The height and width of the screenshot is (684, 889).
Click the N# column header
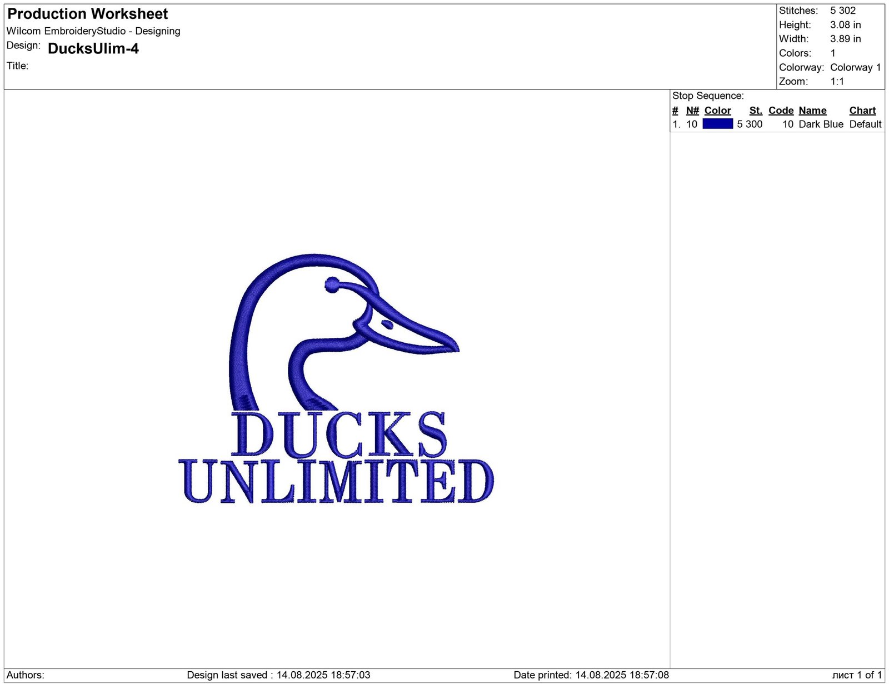[692, 111]
